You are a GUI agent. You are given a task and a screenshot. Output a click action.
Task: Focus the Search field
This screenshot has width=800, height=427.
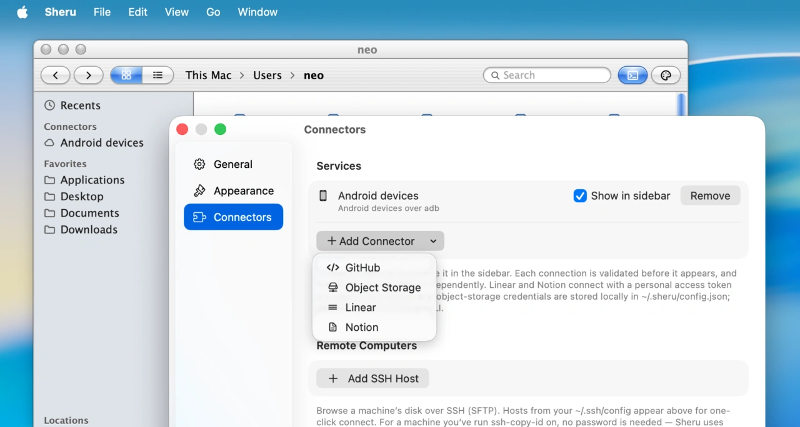click(547, 75)
